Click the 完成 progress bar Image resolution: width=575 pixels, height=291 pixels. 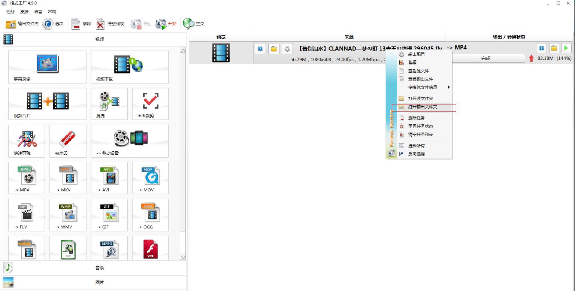click(485, 58)
